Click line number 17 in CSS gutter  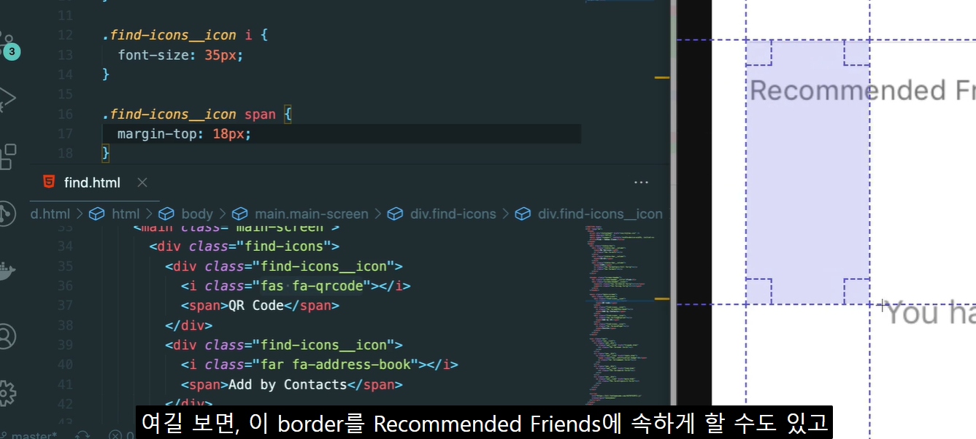tap(65, 134)
